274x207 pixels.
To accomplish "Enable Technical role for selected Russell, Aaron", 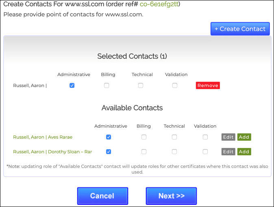I will tap(141, 85).
